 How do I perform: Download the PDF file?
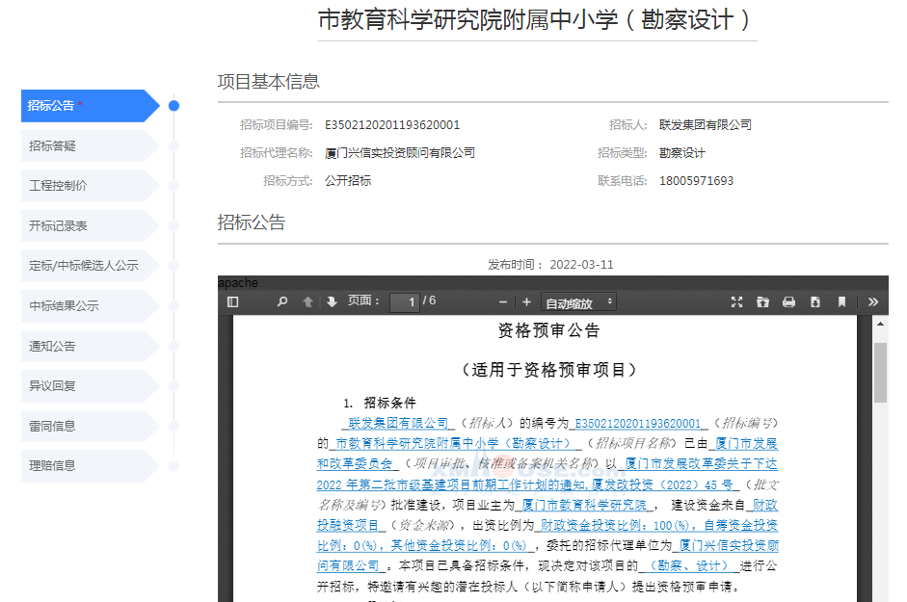(814, 302)
